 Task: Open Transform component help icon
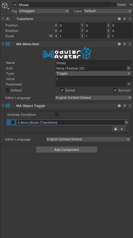(x=119, y=19)
